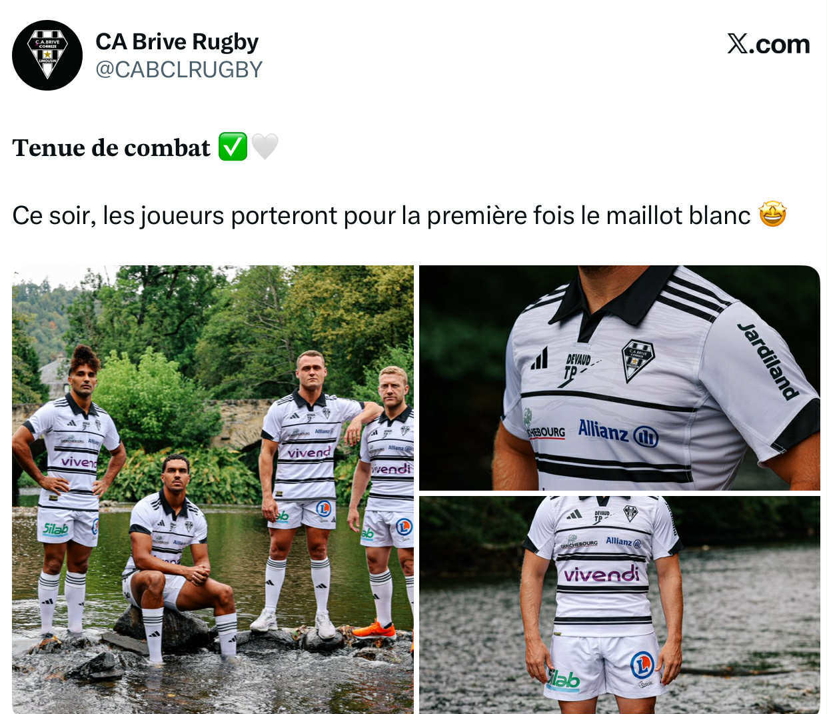Image resolution: width=827 pixels, height=714 pixels.
Task: Open the jersey and shorts photo
Action: (x=619, y=605)
